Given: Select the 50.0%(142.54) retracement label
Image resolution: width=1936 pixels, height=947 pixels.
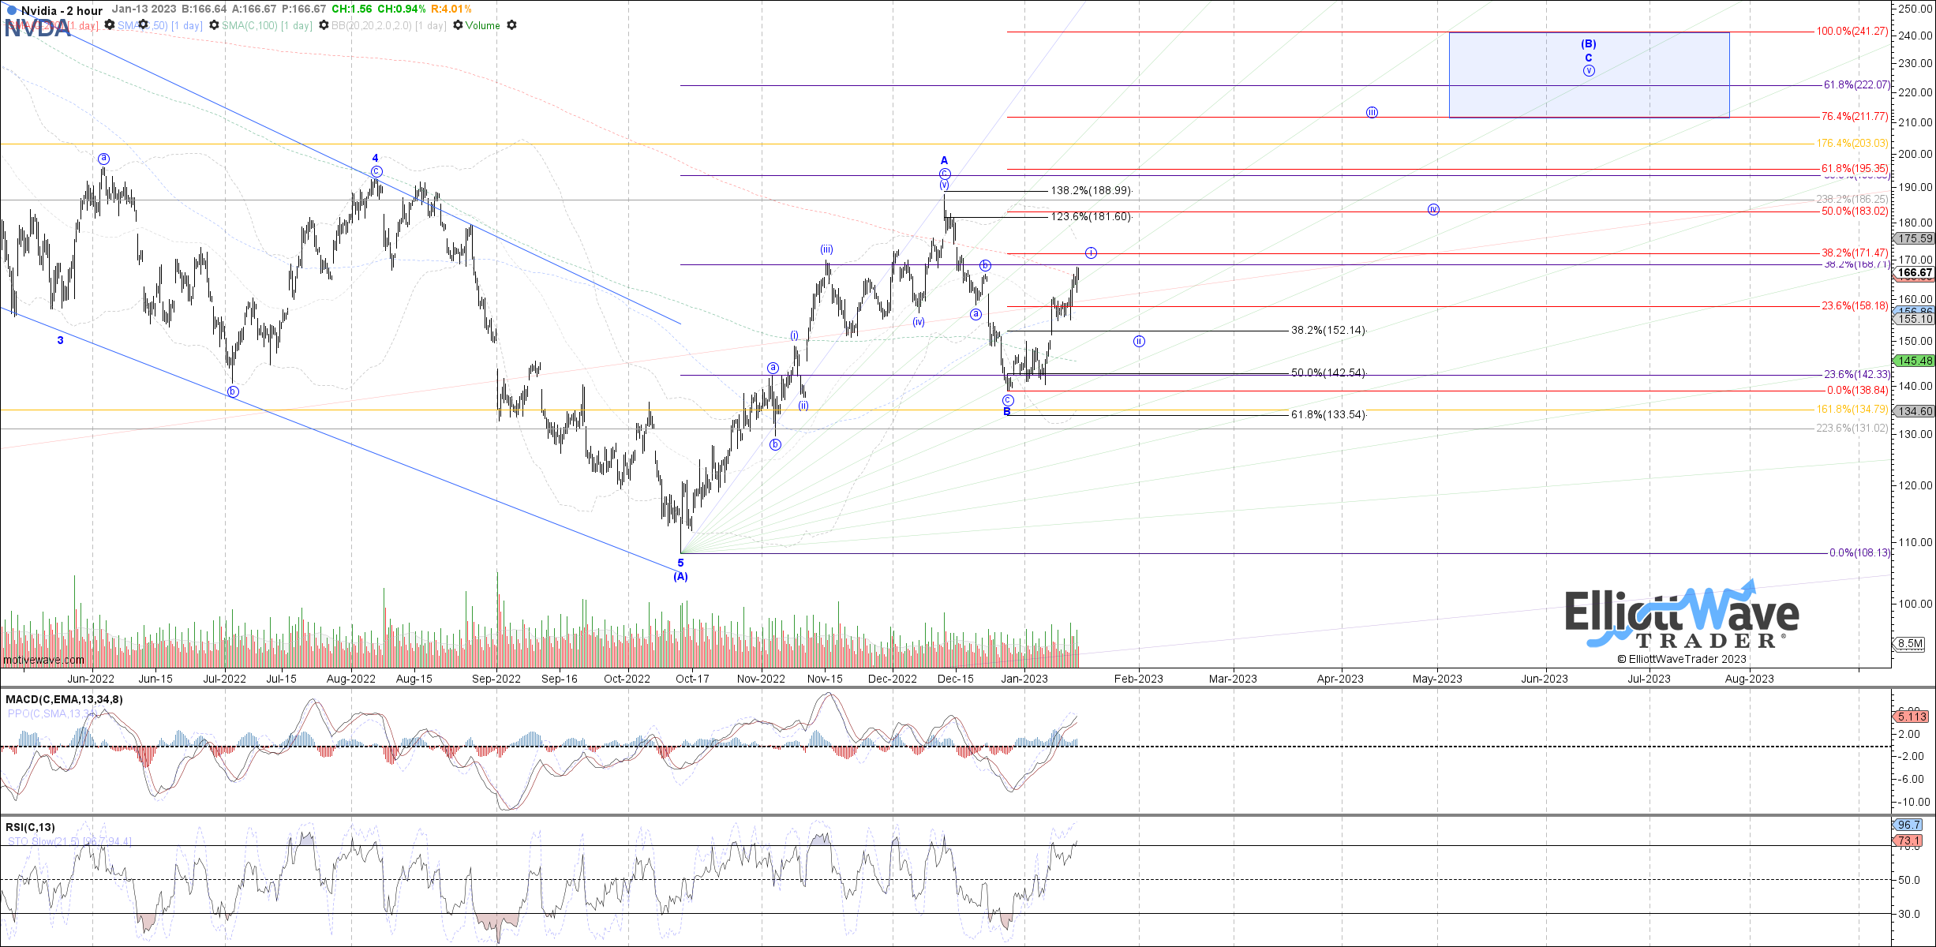Looking at the screenshot, I should pyautogui.click(x=1328, y=373).
